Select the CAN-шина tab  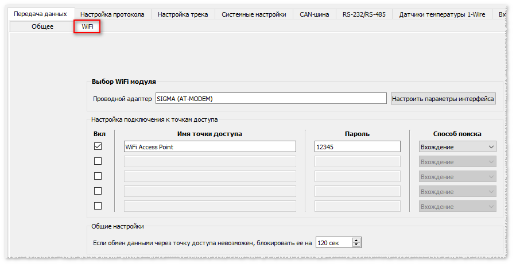pos(314,14)
